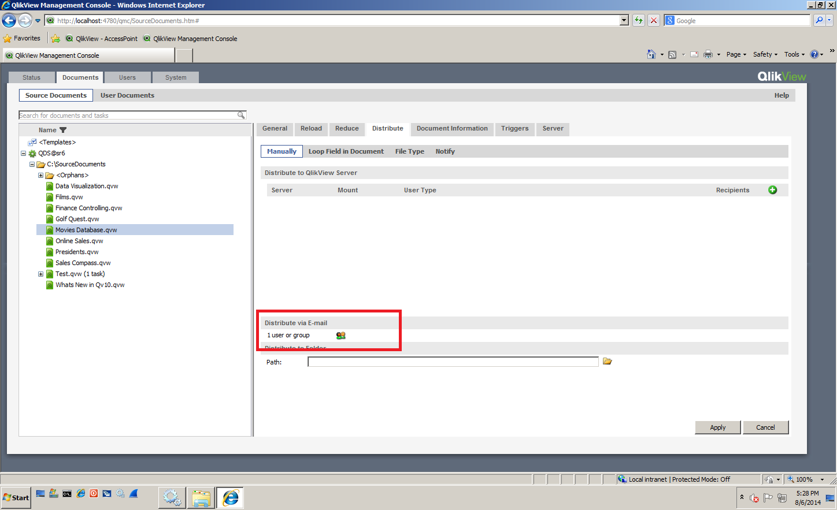This screenshot has width=837, height=510.
Task: Switch to the System tab
Action: pos(176,77)
